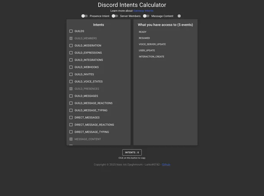The width and height of the screenshot is (264, 196).
Task: Click the USER_UPDATE event entry
Action: tap(147, 51)
